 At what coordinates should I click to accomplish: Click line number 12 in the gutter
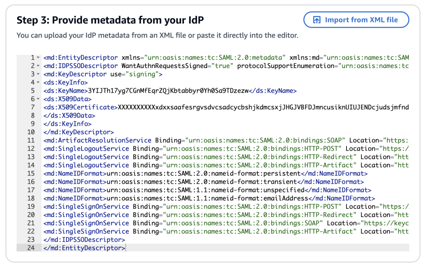(x=31, y=149)
